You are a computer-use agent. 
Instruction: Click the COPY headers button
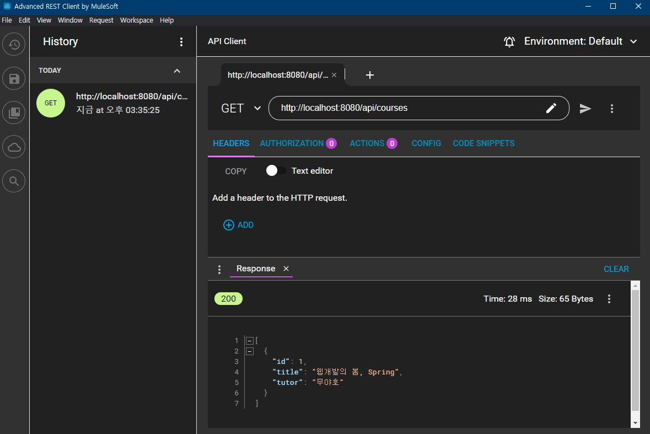click(x=235, y=171)
